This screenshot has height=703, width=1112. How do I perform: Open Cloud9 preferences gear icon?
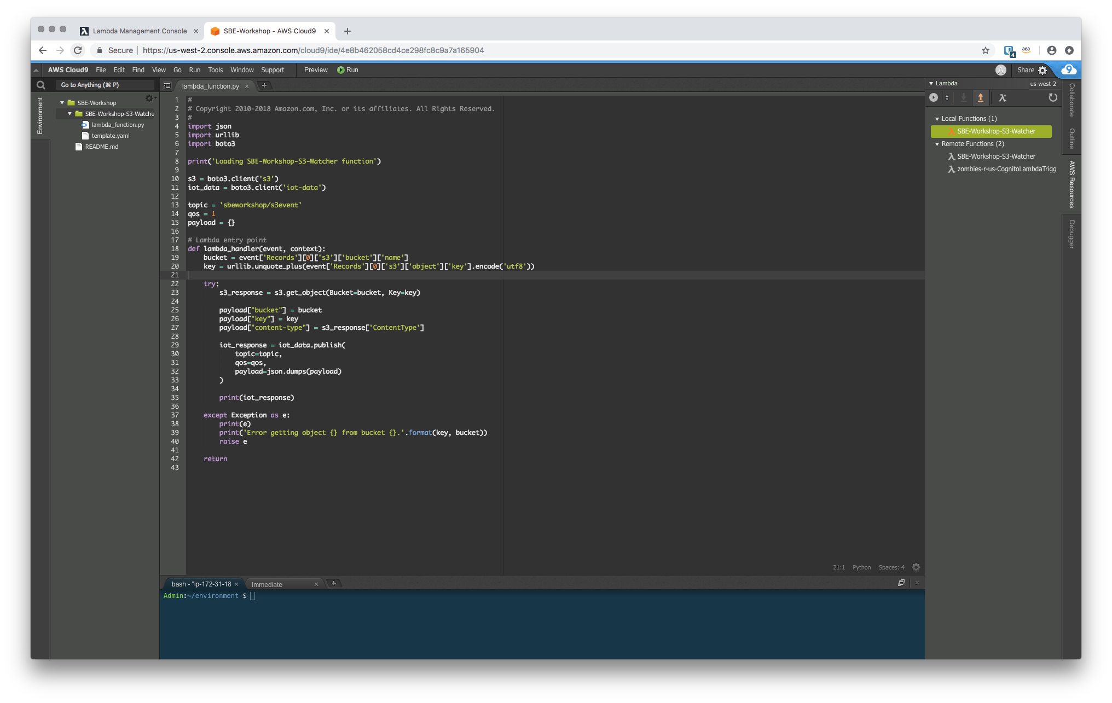coord(1042,70)
